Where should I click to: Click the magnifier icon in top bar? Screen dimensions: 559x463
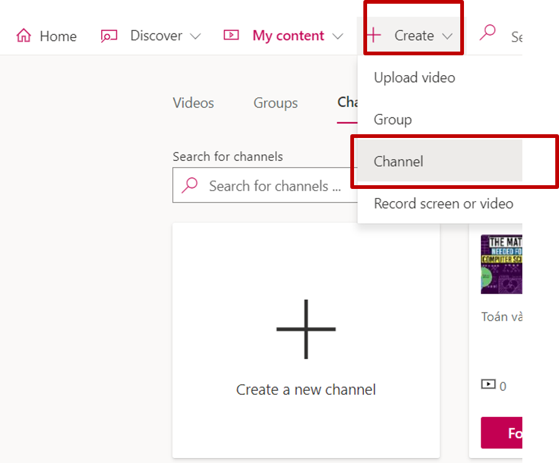(488, 34)
